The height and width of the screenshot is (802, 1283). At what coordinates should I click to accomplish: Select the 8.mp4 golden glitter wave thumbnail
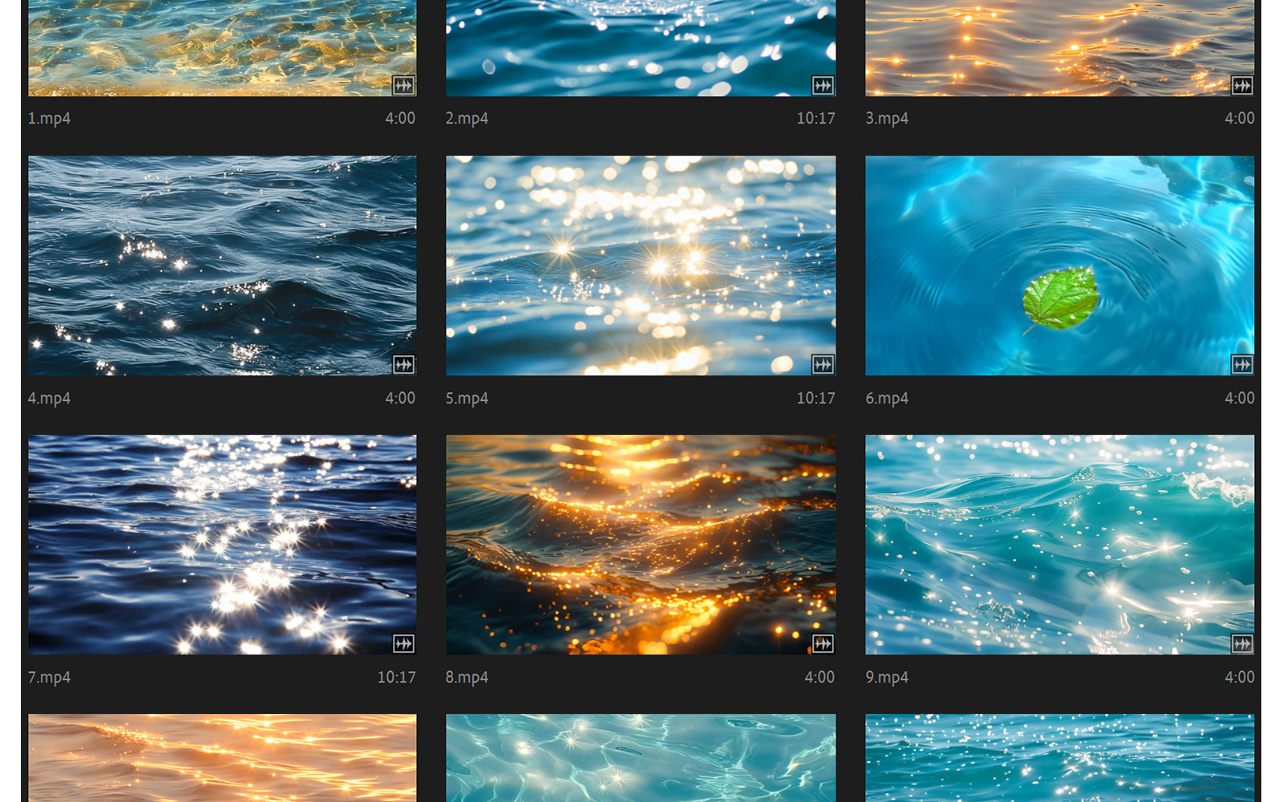(x=641, y=545)
